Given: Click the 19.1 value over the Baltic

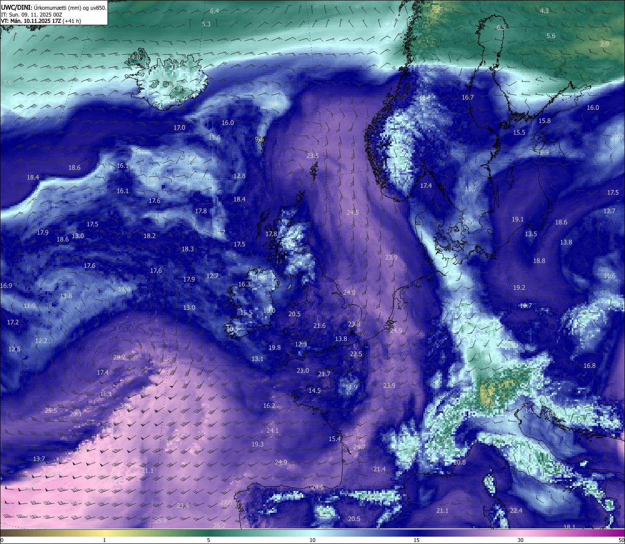Looking at the screenshot, I should click(x=518, y=219).
